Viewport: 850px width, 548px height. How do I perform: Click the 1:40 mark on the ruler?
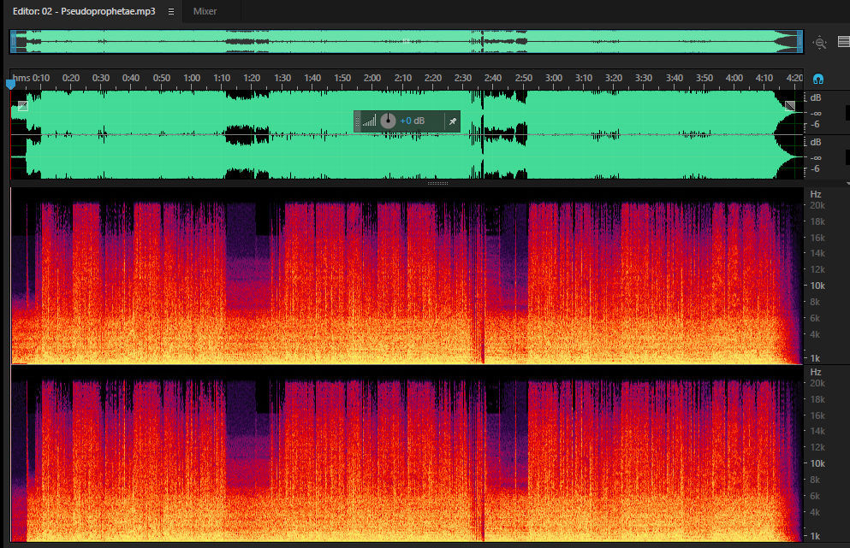point(312,78)
